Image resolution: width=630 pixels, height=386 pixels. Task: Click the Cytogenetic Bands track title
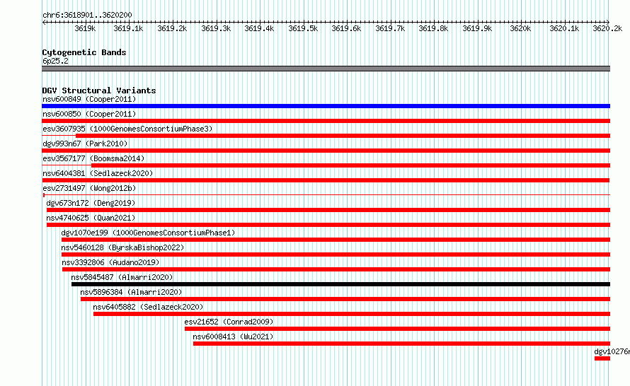(84, 52)
